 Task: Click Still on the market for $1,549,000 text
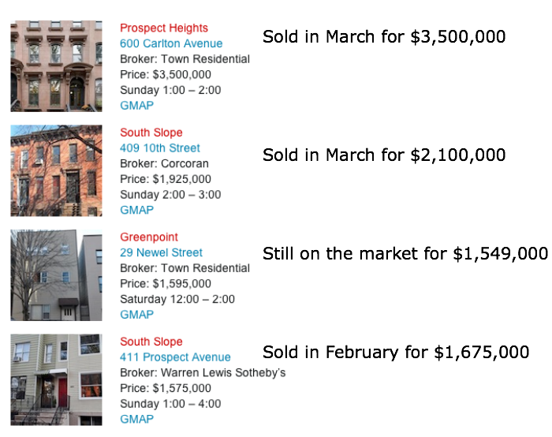(x=405, y=254)
